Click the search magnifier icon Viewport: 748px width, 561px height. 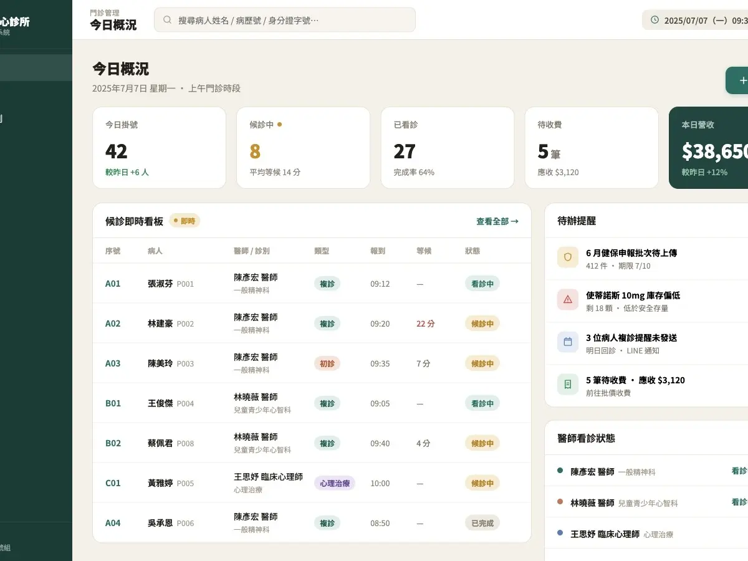tap(167, 20)
